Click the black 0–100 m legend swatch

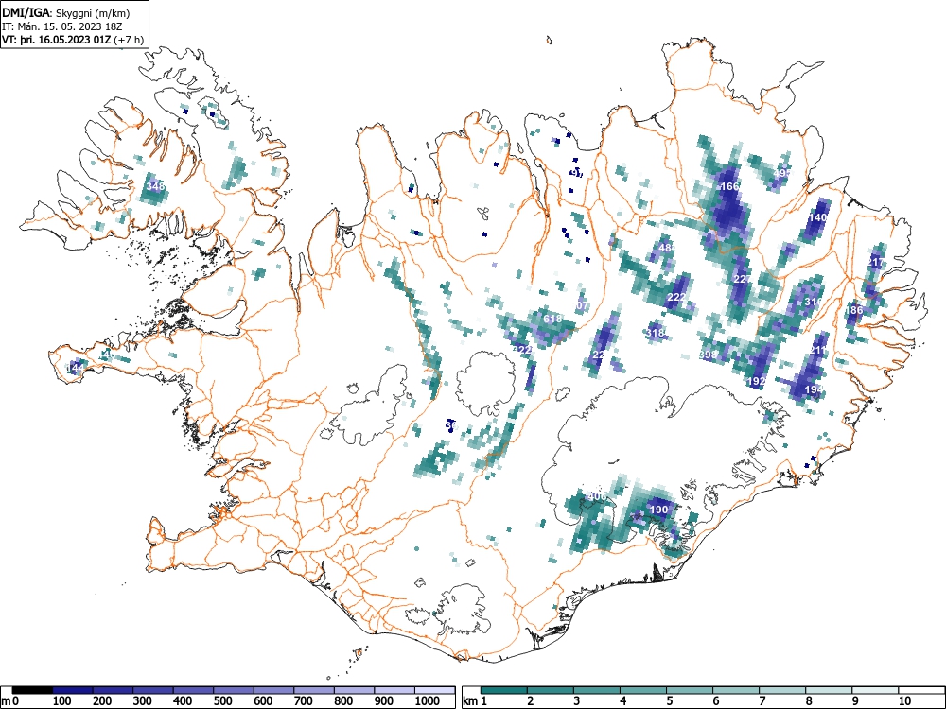coord(32,690)
